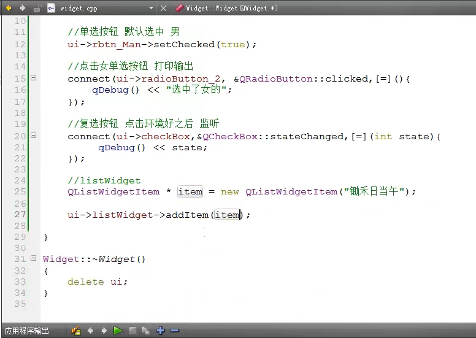This screenshot has height=338, width=476.
Task: Click line number 27 in gutter
Action: (x=20, y=215)
